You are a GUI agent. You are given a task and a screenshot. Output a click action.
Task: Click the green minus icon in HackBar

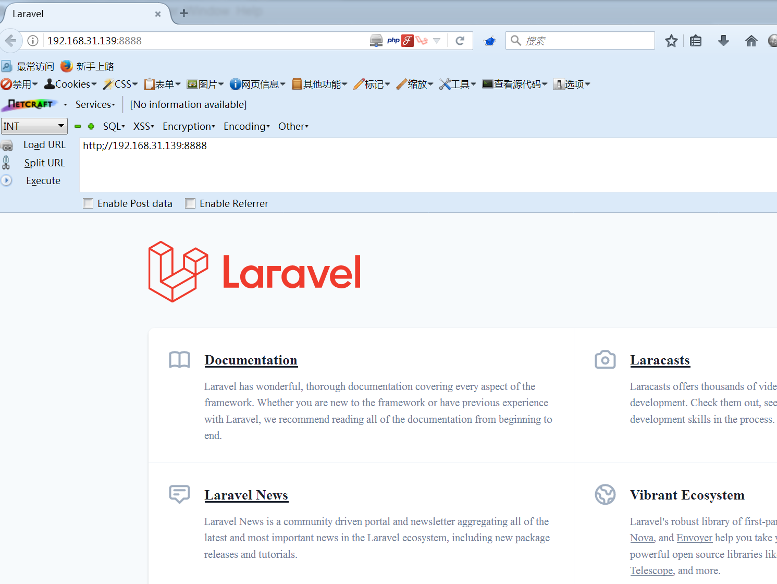(78, 126)
